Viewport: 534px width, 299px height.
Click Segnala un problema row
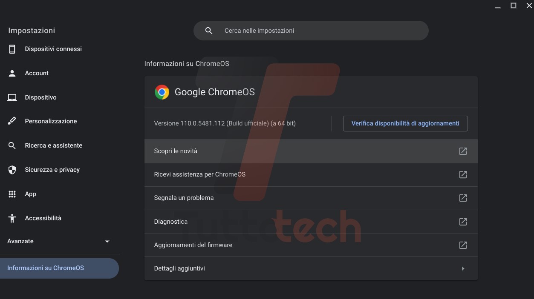pyautogui.click(x=184, y=198)
